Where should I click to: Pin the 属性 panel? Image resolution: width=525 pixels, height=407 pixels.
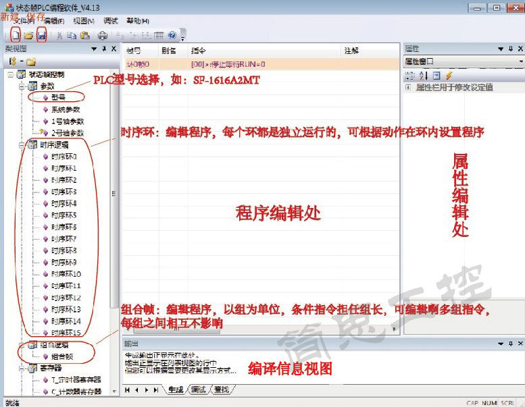(511, 49)
